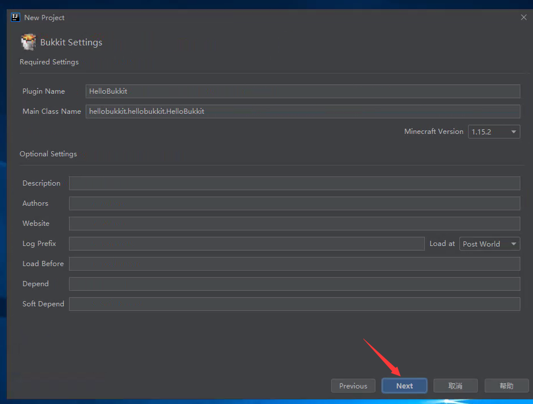Viewport: 533px width, 404px height.
Task: Select the Authors input field
Action: (294, 203)
